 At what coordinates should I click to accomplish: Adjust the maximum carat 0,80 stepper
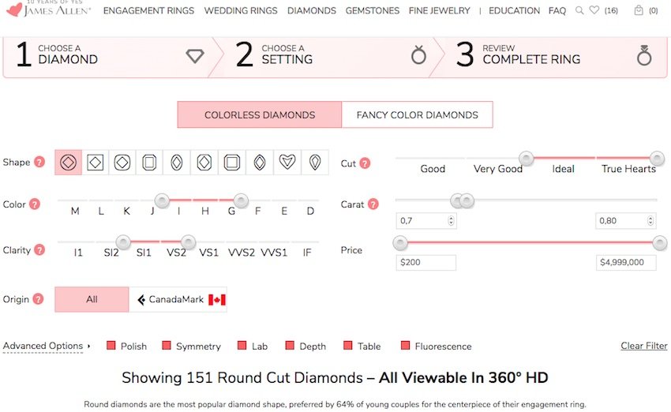point(650,221)
